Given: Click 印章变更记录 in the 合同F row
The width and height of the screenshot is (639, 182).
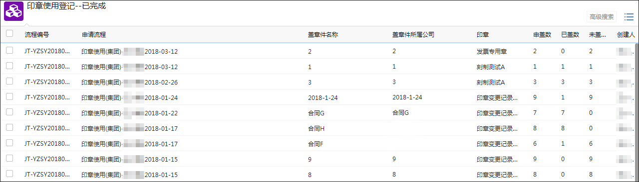Looking at the screenshot, I should [497, 144].
